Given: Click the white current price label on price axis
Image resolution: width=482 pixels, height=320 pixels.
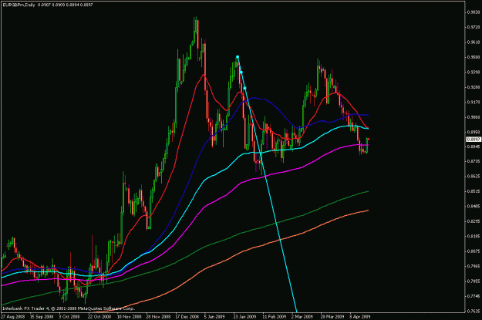Looking at the screenshot, I should click(474, 140).
